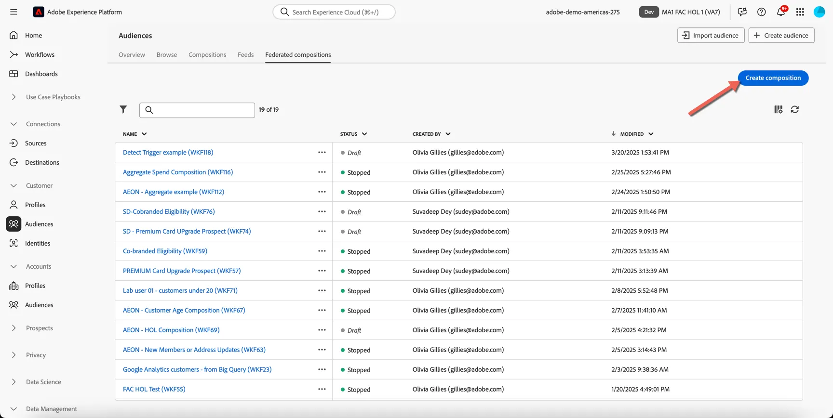The width and height of the screenshot is (833, 418).
Task: Click the Create composition button
Action: [x=773, y=78]
